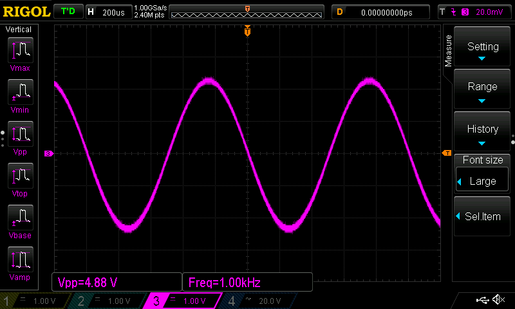This screenshot has width=515, height=309.
Task: Click the D delay label
Action: [x=340, y=12]
